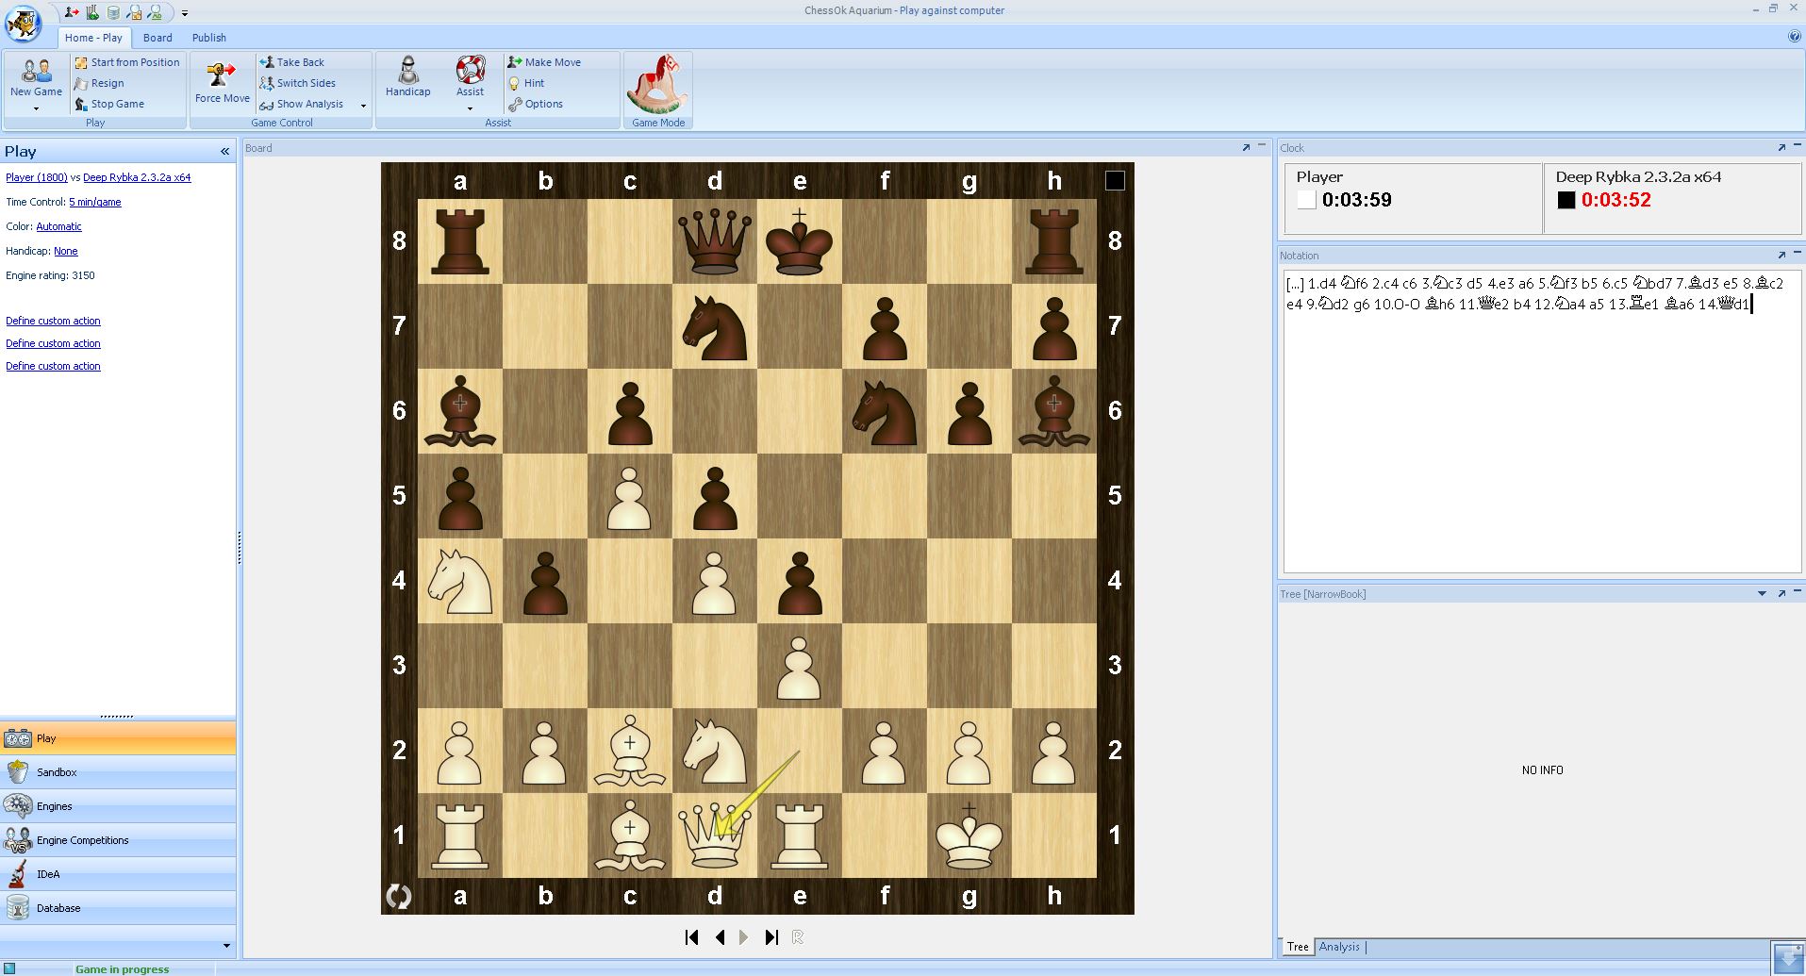
Task: Flip the board using rotate icon
Action: [x=399, y=896]
